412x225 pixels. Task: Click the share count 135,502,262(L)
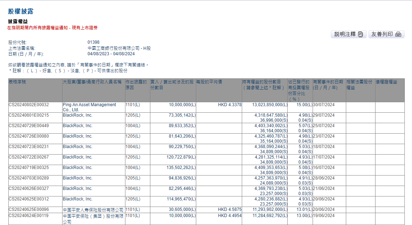pyautogui.click(x=181, y=168)
